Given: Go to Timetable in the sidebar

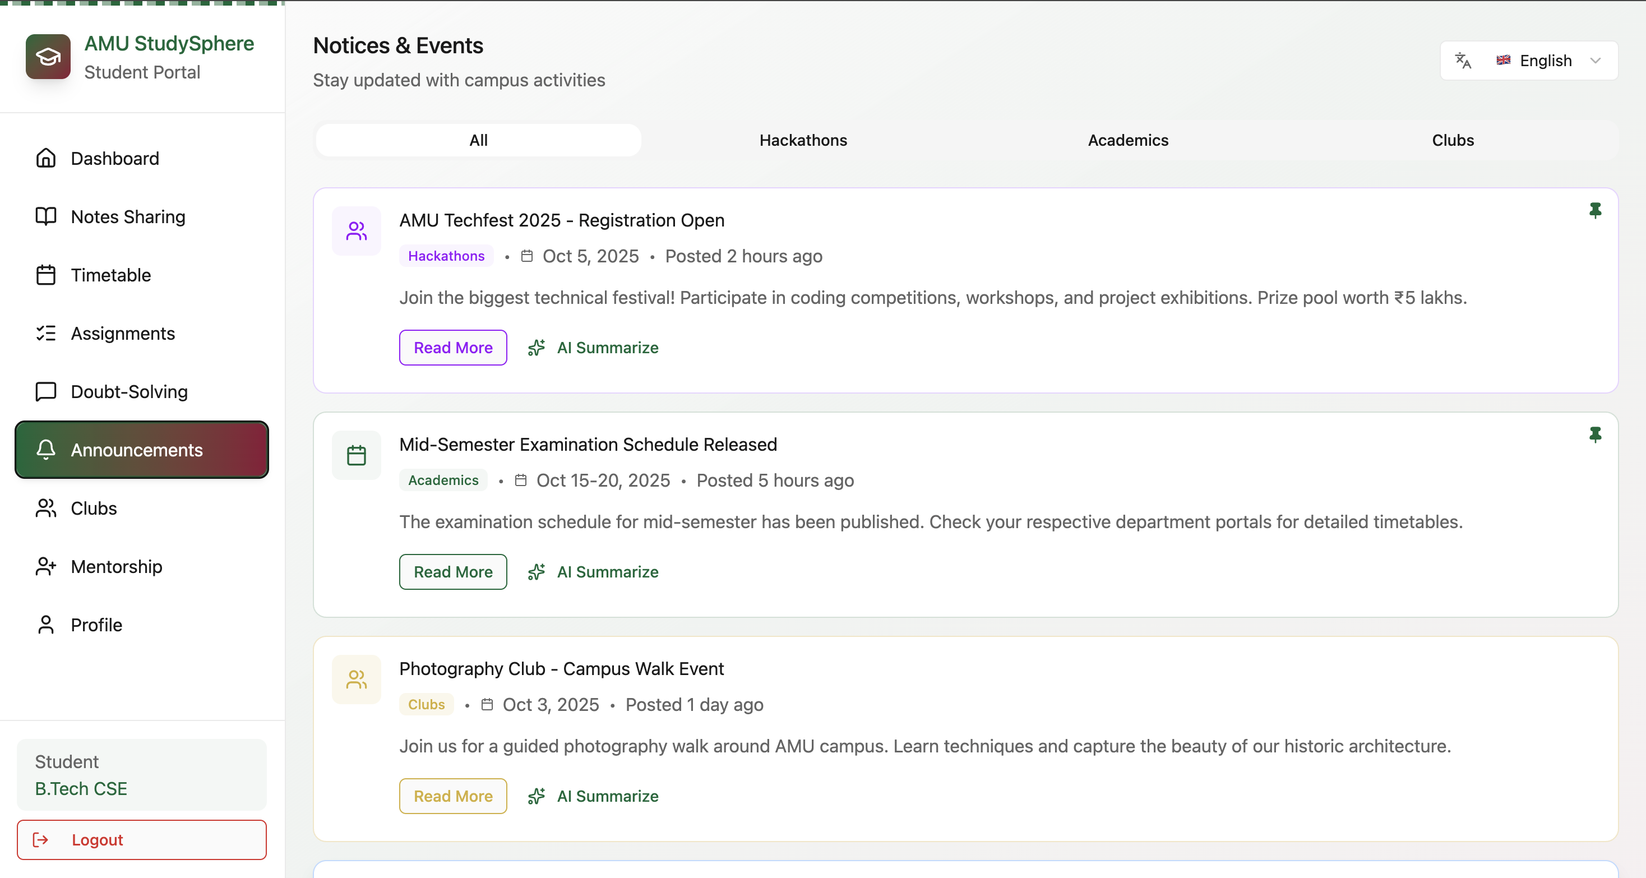Looking at the screenshot, I should tap(110, 275).
